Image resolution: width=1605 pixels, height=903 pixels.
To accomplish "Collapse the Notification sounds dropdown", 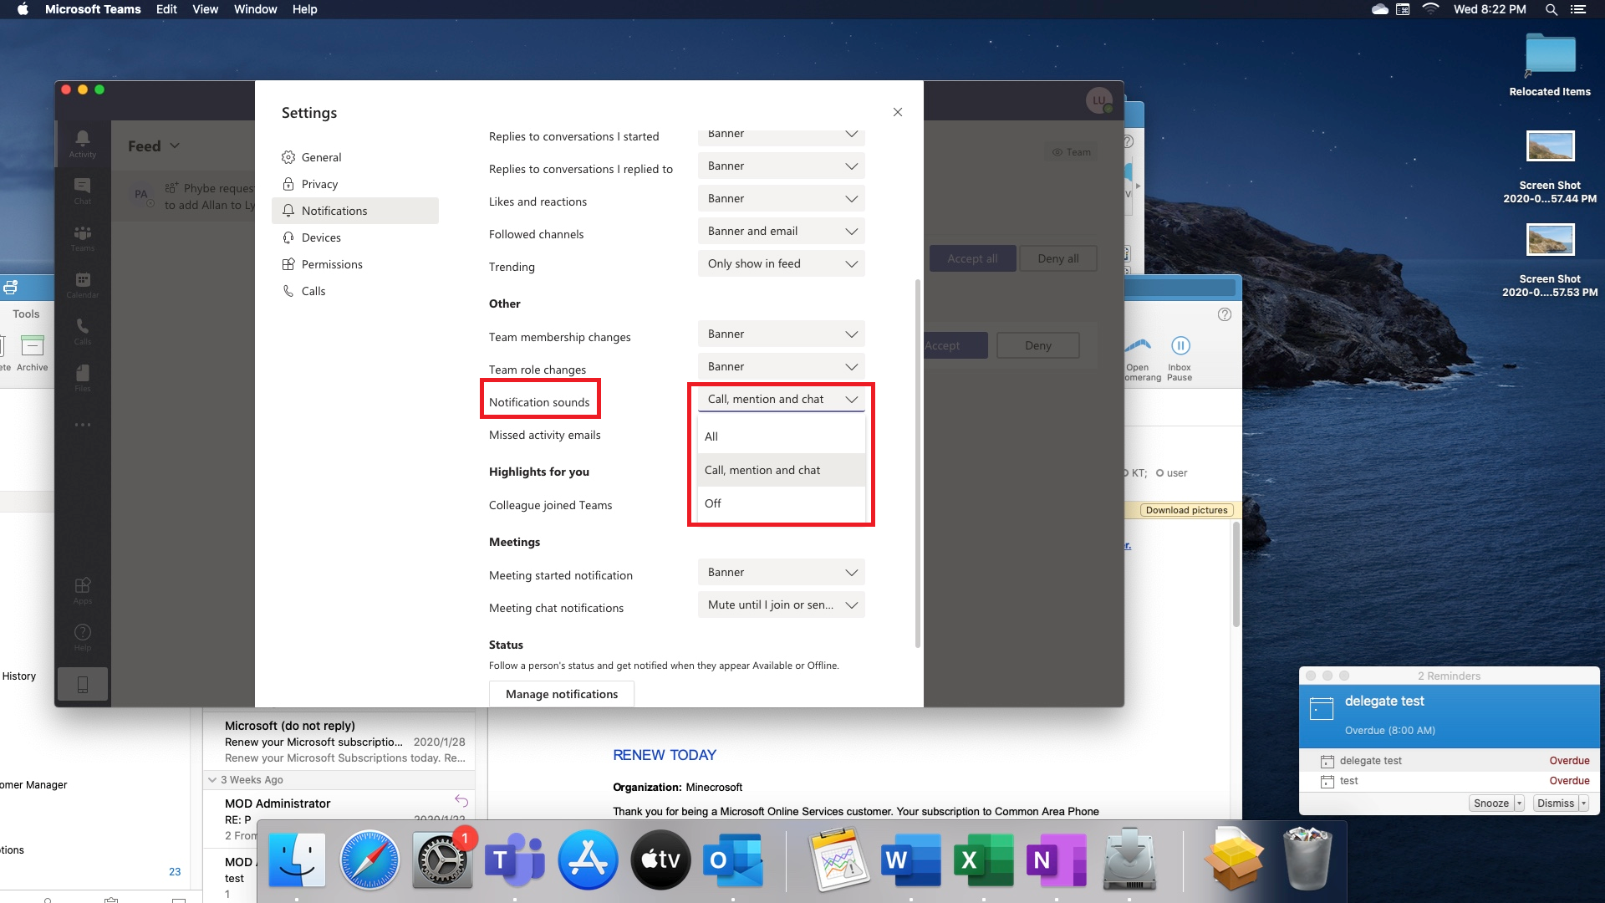I will [x=781, y=399].
